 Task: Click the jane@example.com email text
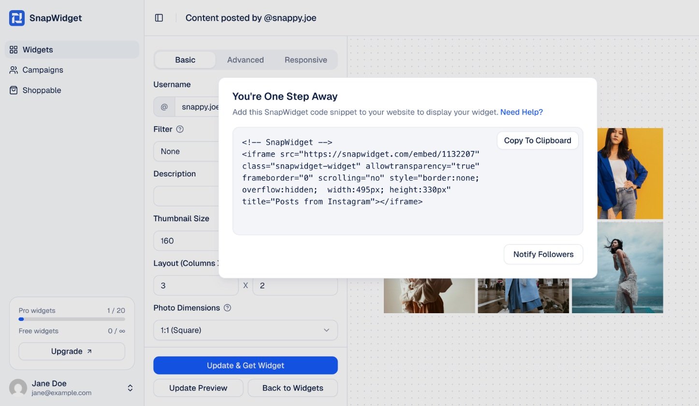click(61, 393)
